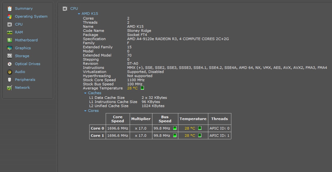The image size is (332, 172).
Task: Open the Graphics section
Action: tap(23, 48)
